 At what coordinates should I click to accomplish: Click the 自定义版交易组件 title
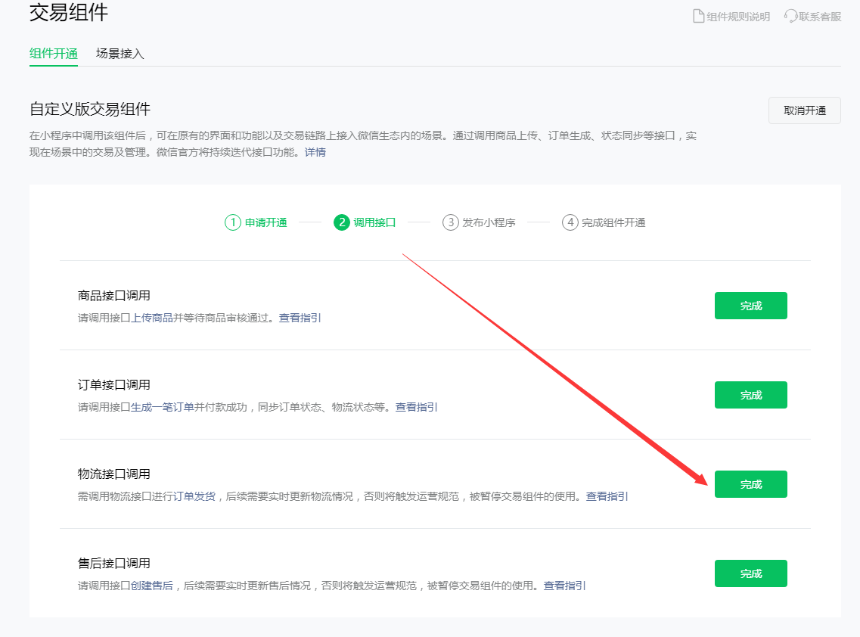pyautogui.click(x=90, y=109)
